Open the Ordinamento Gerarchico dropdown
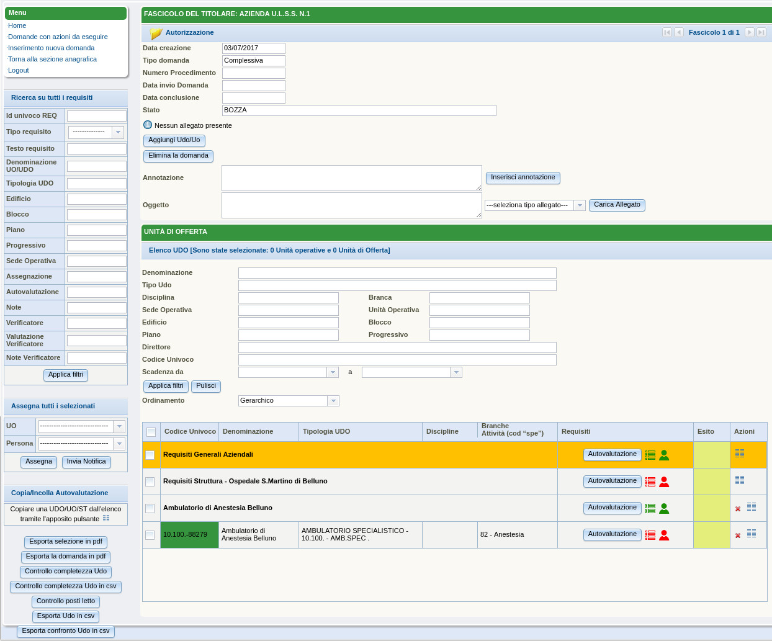 click(333, 401)
